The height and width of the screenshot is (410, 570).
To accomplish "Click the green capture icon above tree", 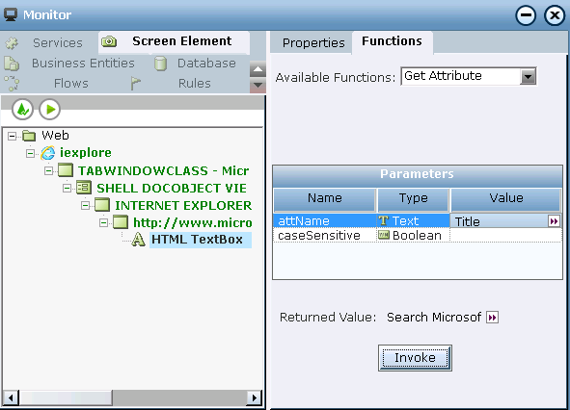I will tap(22, 109).
